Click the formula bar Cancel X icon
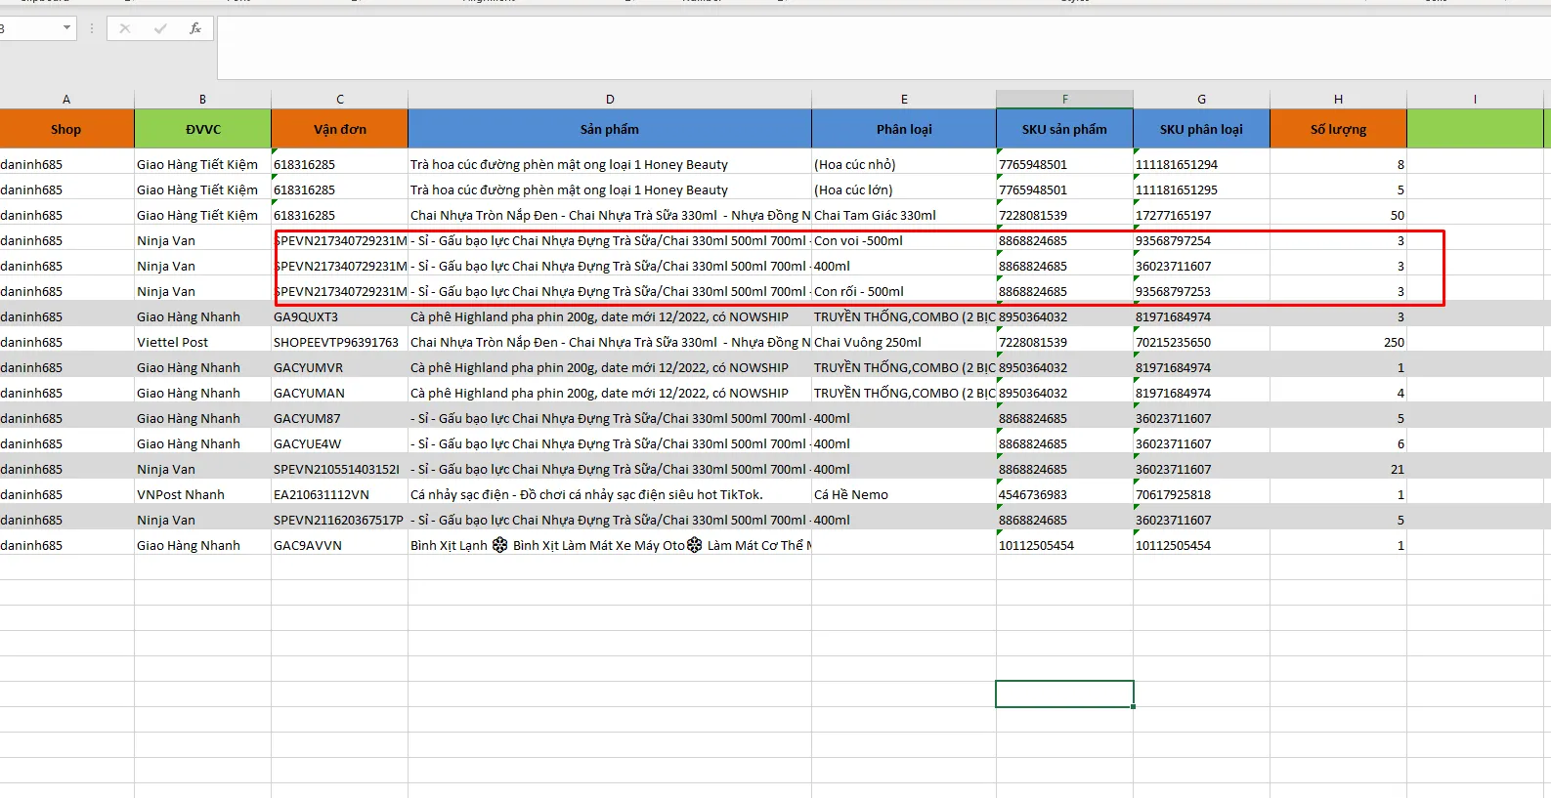The width and height of the screenshot is (1551, 798). [x=125, y=28]
